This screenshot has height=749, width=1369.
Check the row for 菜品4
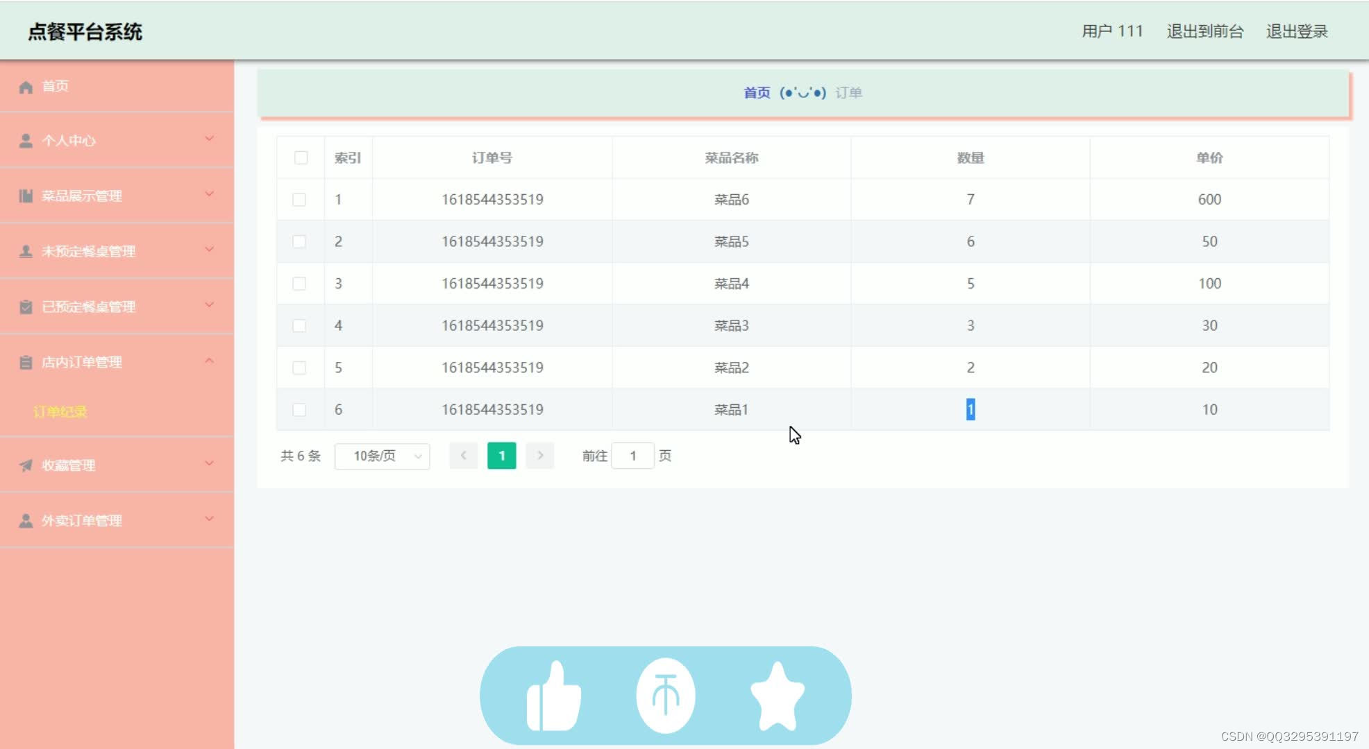299,284
